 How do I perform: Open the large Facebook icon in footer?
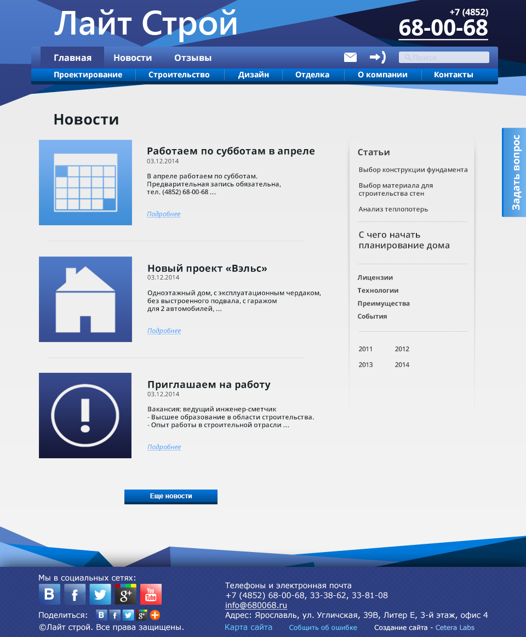tap(75, 594)
